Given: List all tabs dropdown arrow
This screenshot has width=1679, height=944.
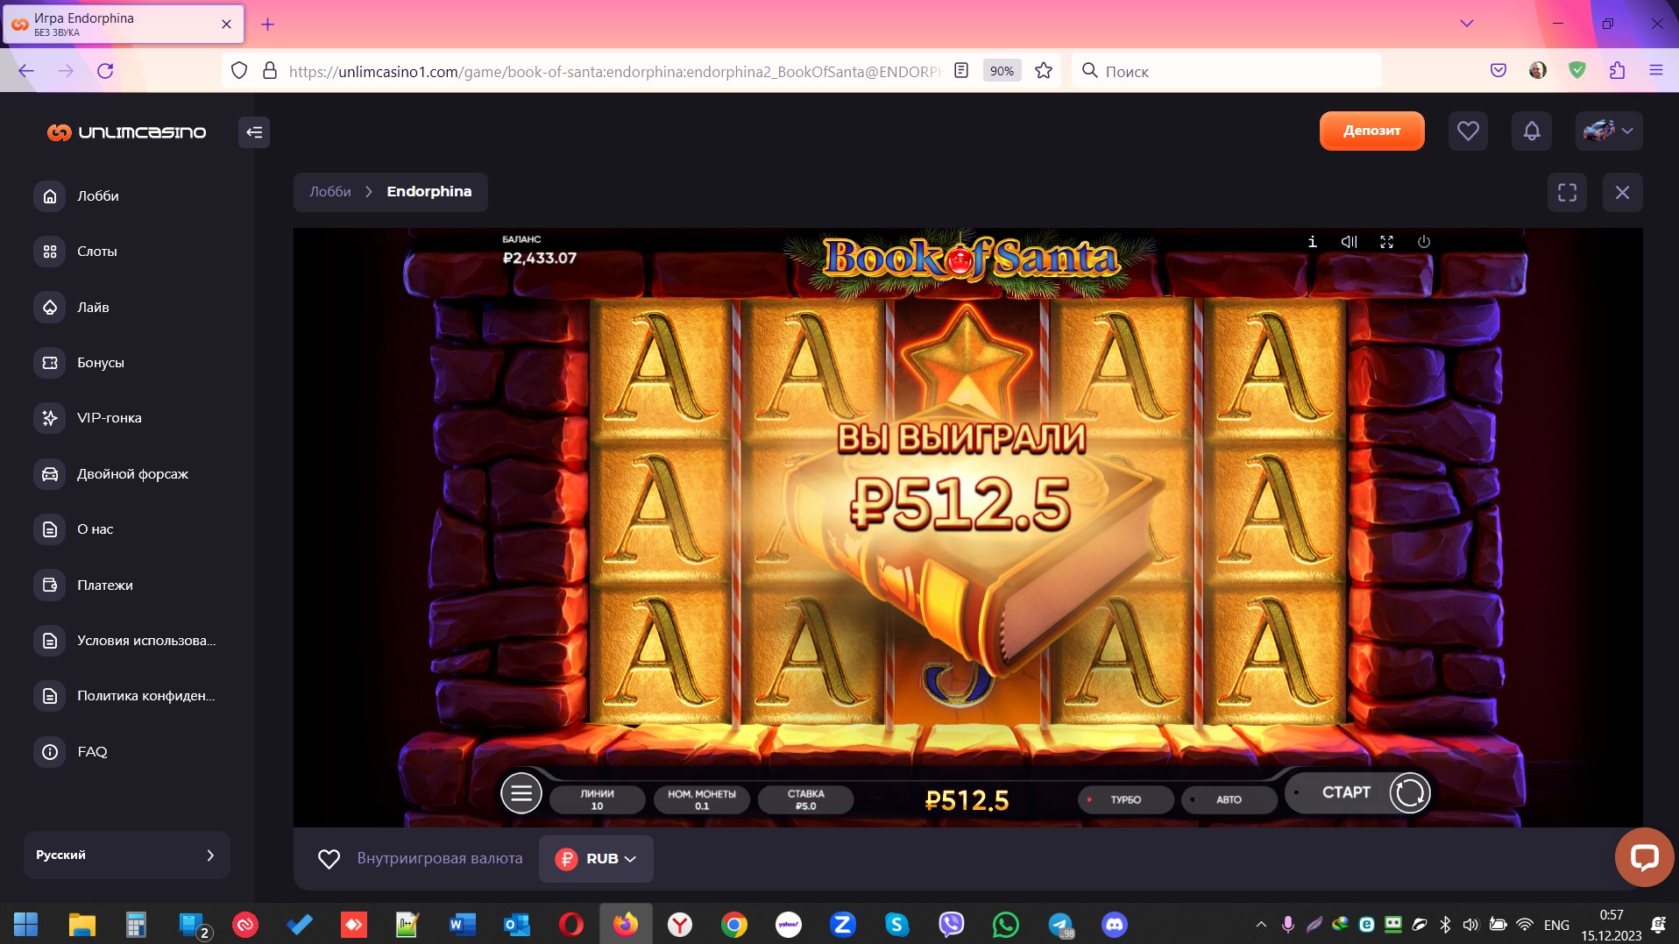Looking at the screenshot, I should (1467, 24).
